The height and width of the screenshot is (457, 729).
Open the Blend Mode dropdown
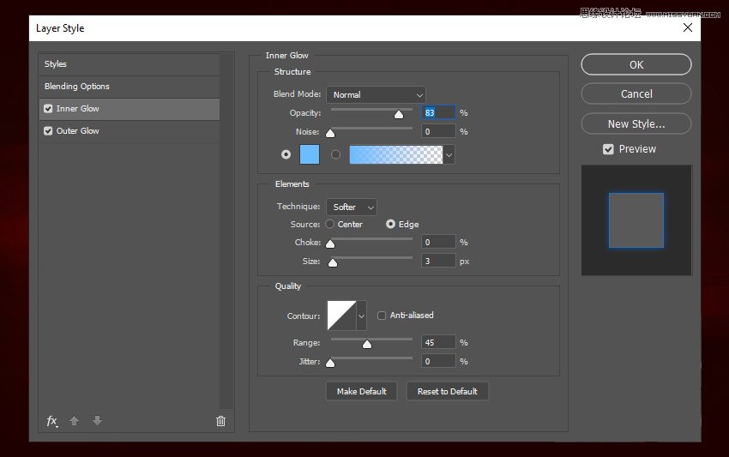pyautogui.click(x=376, y=94)
